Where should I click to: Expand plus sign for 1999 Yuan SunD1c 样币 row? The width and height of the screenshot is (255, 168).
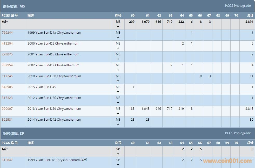(118, 165)
